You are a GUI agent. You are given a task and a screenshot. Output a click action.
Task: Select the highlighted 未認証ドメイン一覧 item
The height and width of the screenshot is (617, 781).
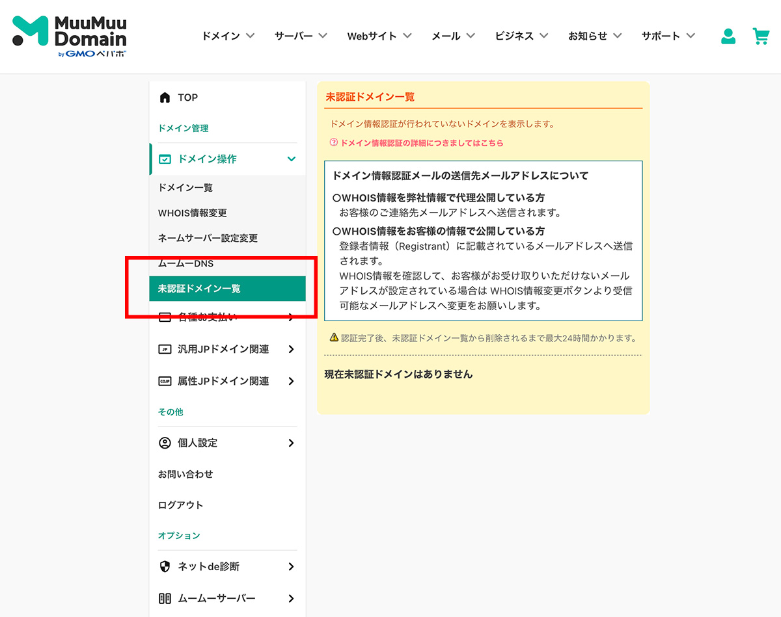click(x=200, y=288)
